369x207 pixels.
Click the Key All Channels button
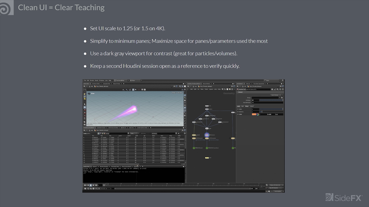(x=274, y=188)
